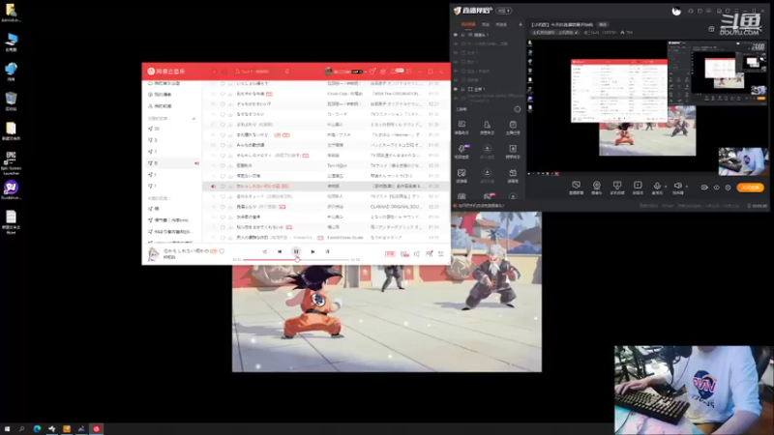Image resolution: width=774 pixels, height=435 pixels.
Task: Mute the microphone icon in Douyu bottom bar
Action: (657, 186)
